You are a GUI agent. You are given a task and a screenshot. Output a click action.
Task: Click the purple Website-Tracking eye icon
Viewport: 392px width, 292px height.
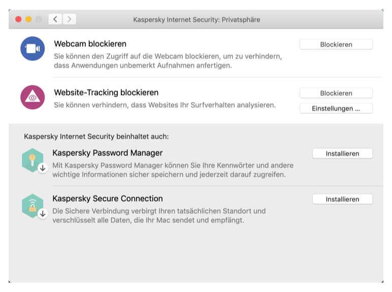click(32, 97)
